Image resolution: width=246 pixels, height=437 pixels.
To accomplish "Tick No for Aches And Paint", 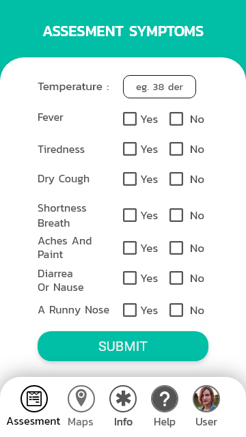I will 176,248.
